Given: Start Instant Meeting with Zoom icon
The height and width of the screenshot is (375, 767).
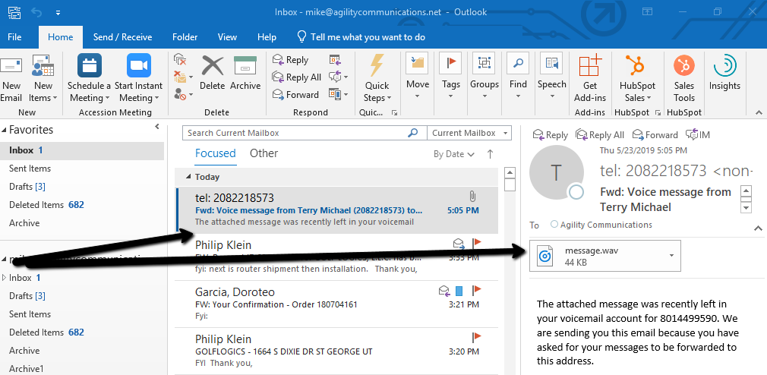Looking at the screenshot, I should click(139, 65).
